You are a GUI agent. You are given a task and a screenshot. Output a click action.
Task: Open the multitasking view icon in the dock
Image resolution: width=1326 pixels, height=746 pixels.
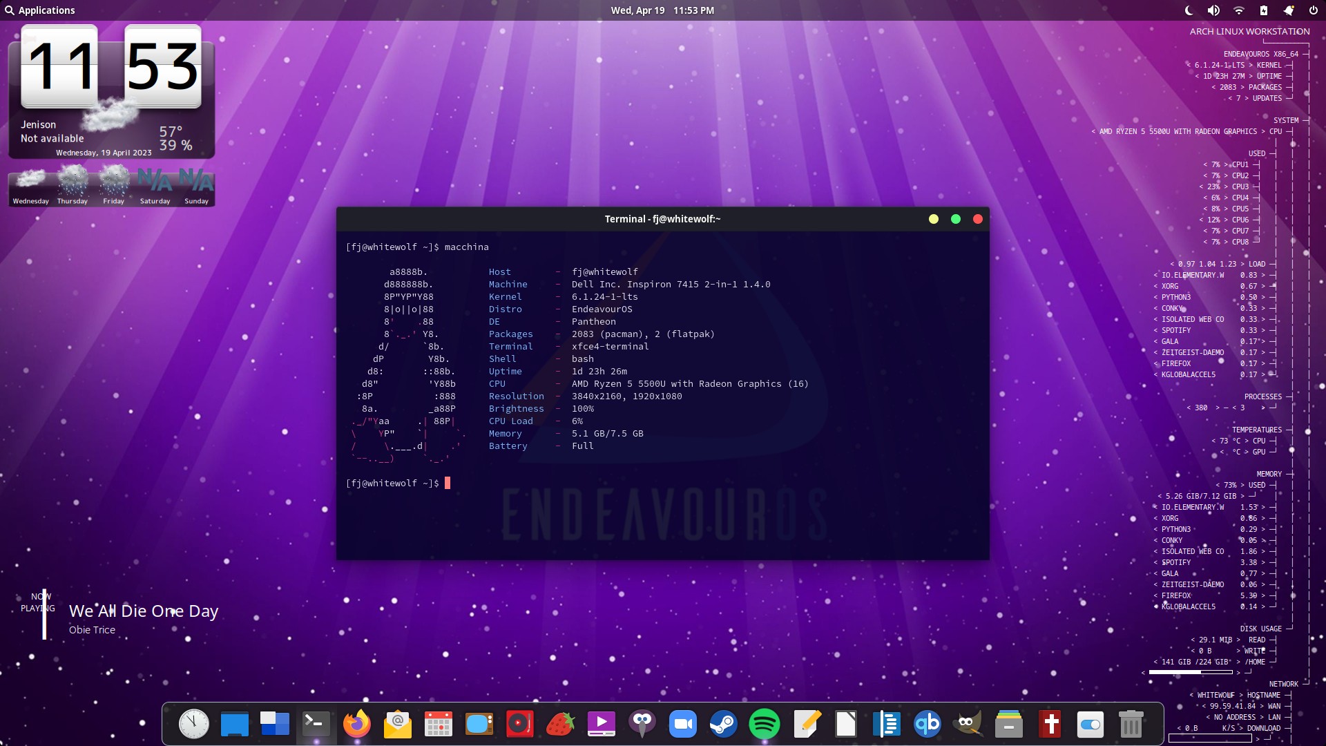pos(275,724)
